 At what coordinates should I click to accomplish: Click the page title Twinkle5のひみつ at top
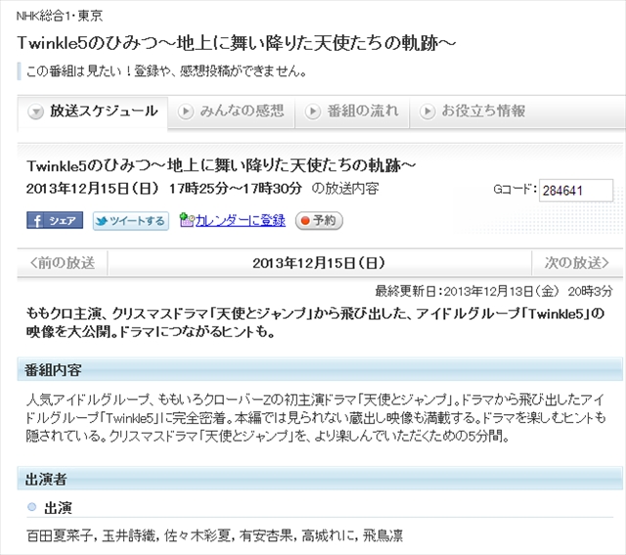pos(237,43)
